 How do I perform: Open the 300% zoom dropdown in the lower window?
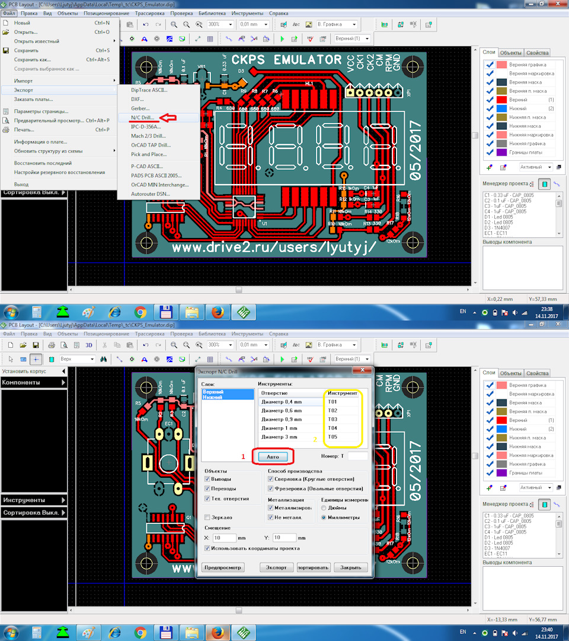pyautogui.click(x=230, y=345)
